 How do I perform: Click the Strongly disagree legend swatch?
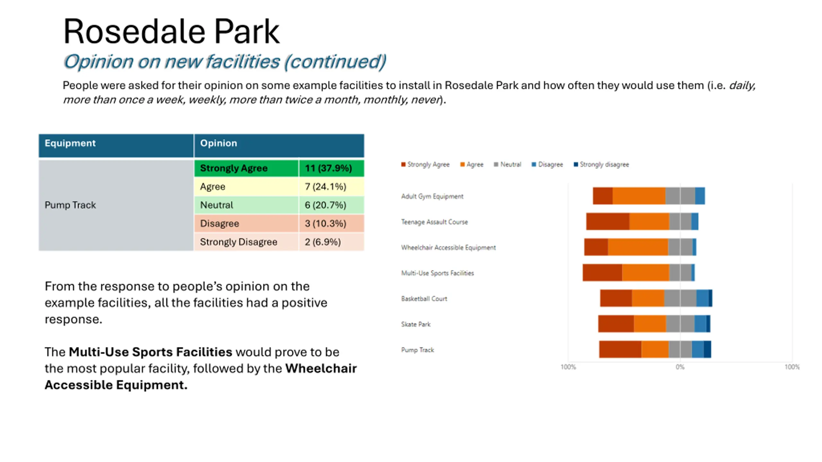coord(576,165)
